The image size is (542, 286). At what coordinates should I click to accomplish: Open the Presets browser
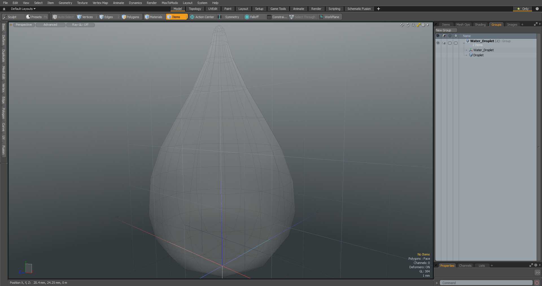(36, 17)
